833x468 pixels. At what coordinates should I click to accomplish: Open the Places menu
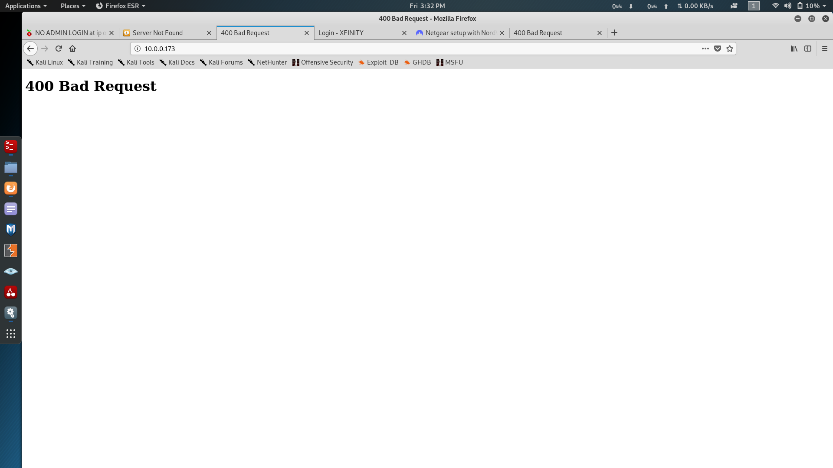click(x=73, y=6)
